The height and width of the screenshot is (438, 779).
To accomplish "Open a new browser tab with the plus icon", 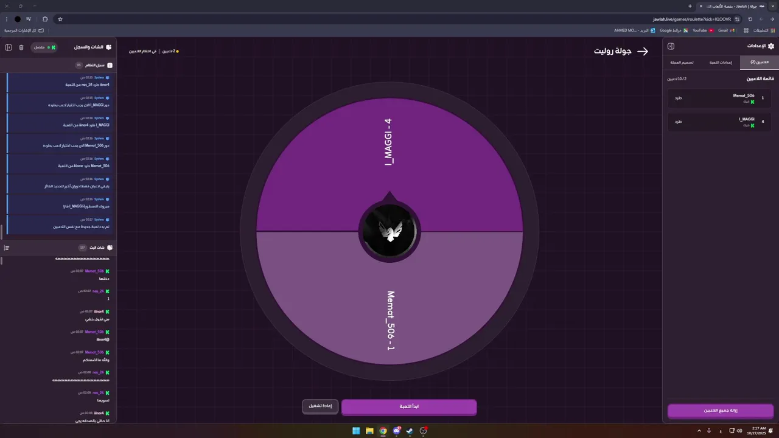I will coord(690,6).
